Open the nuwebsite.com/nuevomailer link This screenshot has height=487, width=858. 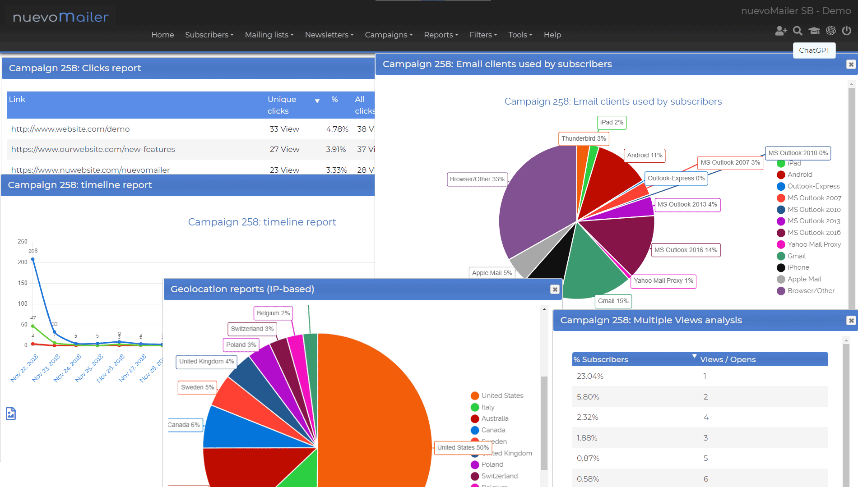pyautogui.click(x=90, y=170)
